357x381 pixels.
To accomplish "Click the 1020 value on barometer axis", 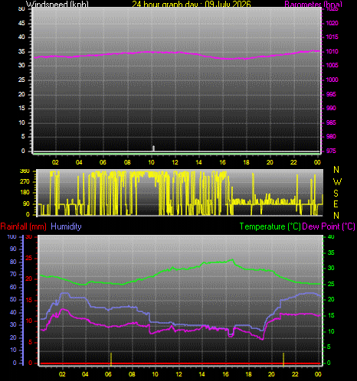I will 332,23.
